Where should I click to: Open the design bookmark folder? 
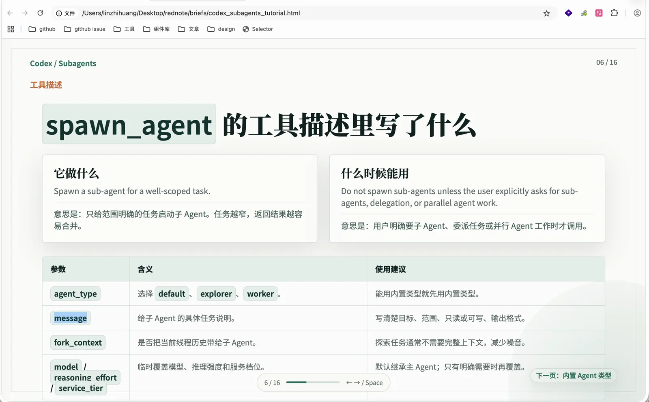click(221, 29)
